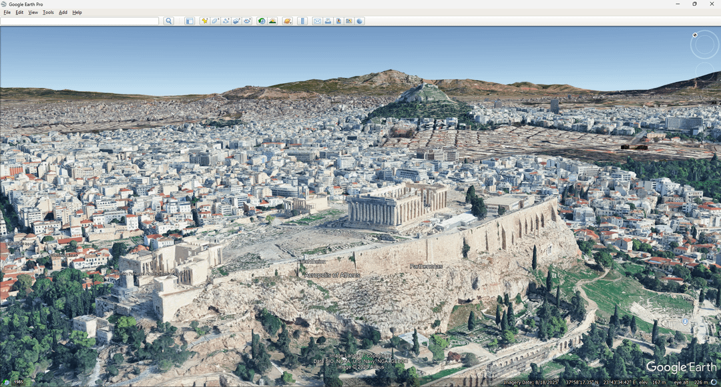
Task: Add an image overlay
Action: click(x=236, y=21)
